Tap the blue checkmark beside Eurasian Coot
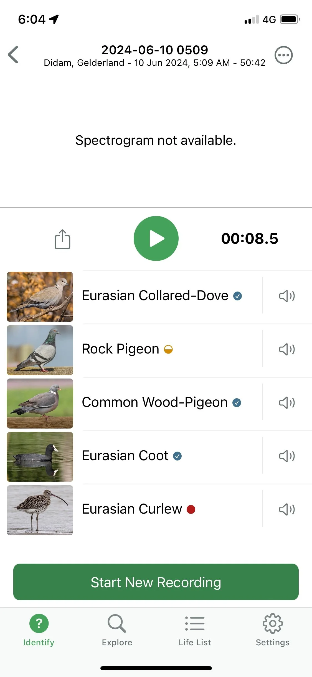 [x=177, y=456]
